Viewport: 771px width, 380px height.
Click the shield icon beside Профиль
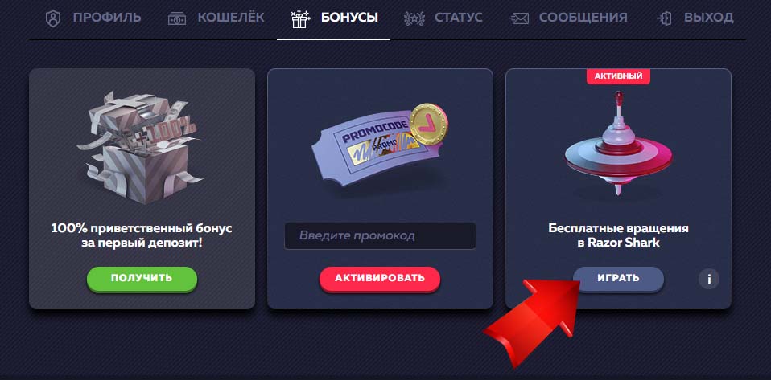click(52, 18)
